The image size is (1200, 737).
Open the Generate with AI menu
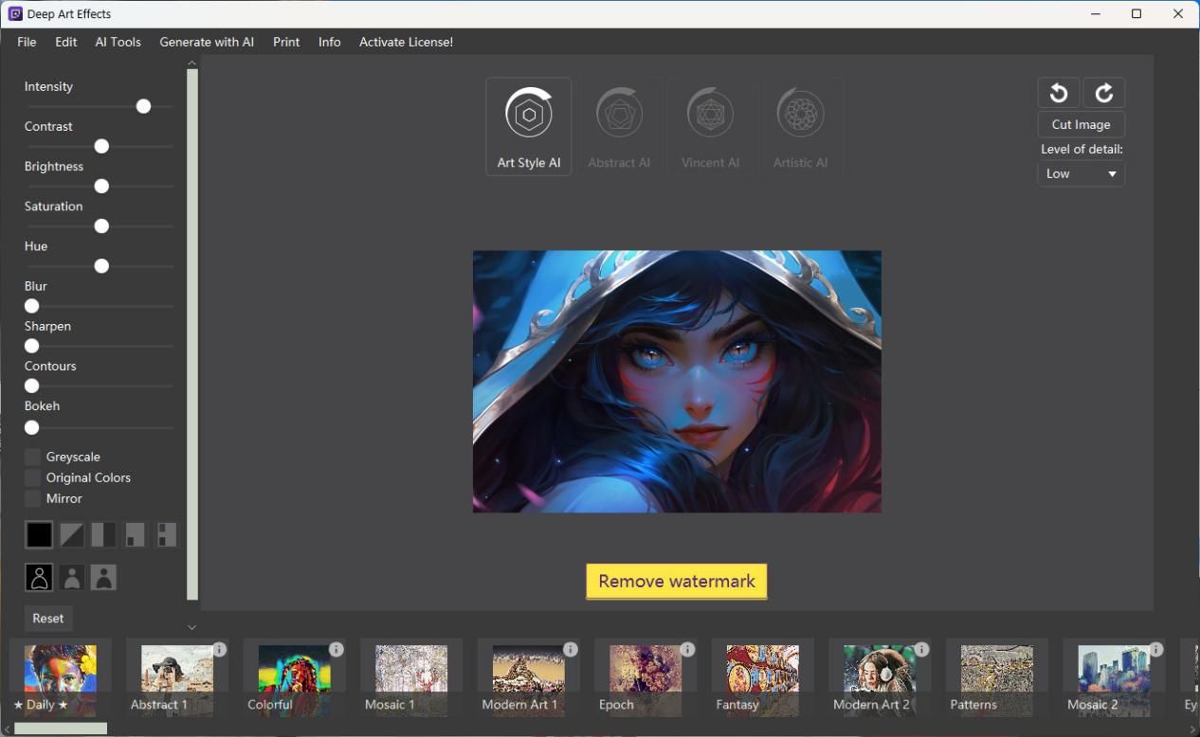[207, 42]
